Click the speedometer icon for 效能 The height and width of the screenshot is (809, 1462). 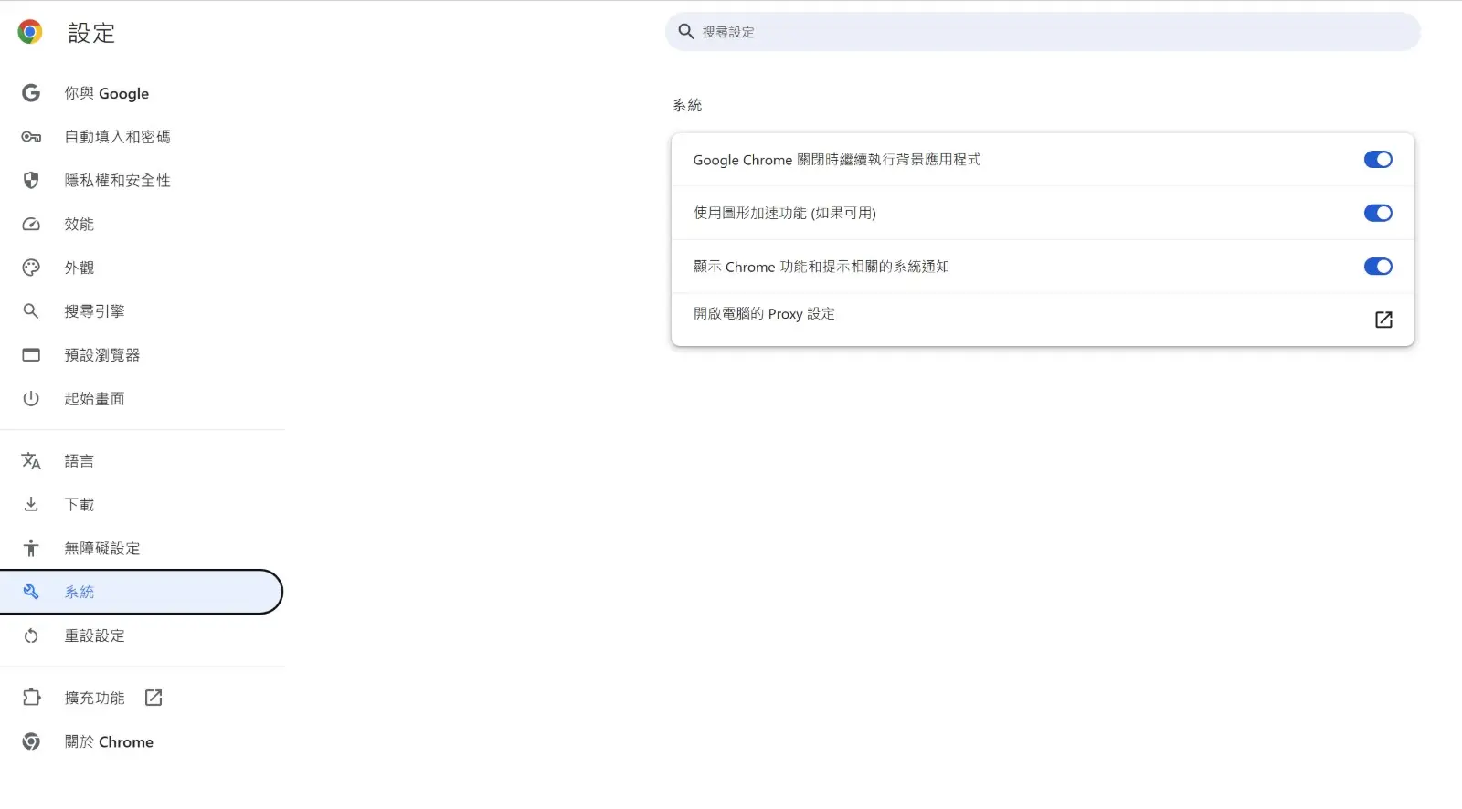pyautogui.click(x=31, y=225)
